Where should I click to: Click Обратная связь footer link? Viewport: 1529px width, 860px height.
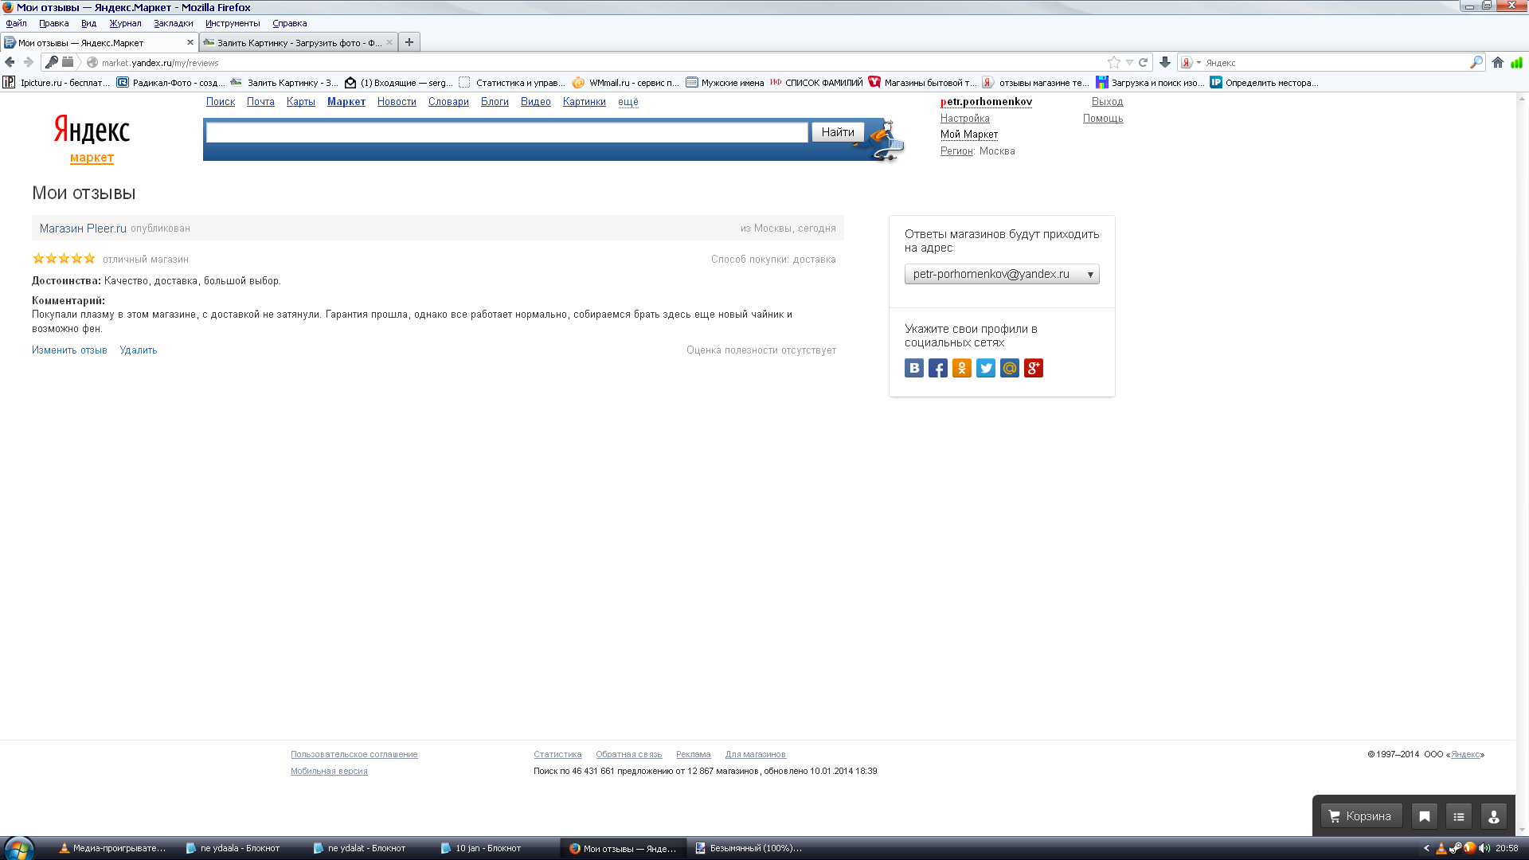[x=628, y=755]
